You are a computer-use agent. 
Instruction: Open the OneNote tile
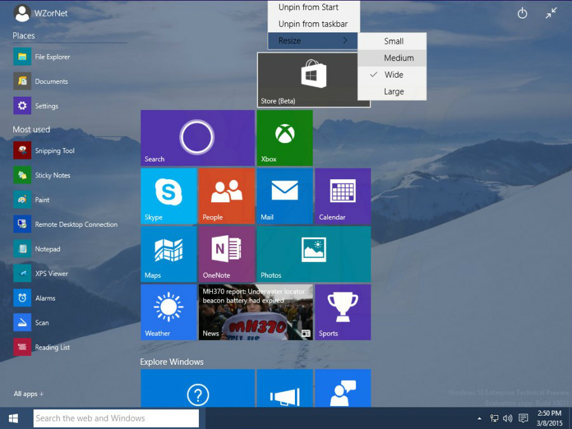(226, 254)
